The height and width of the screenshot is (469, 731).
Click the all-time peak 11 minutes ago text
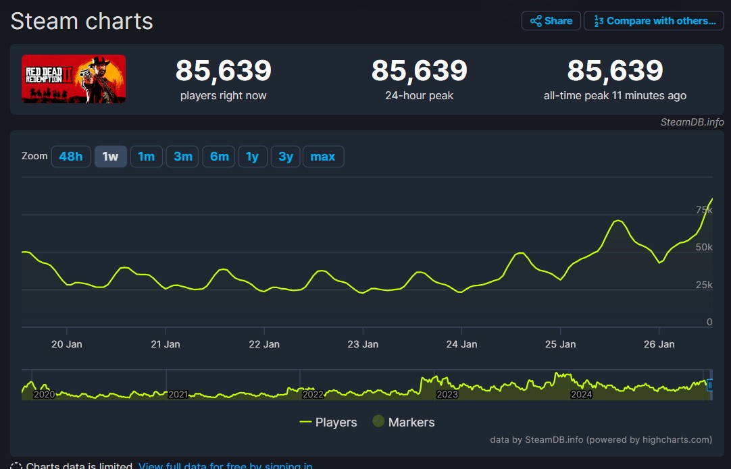pyautogui.click(x=615, y=95)
